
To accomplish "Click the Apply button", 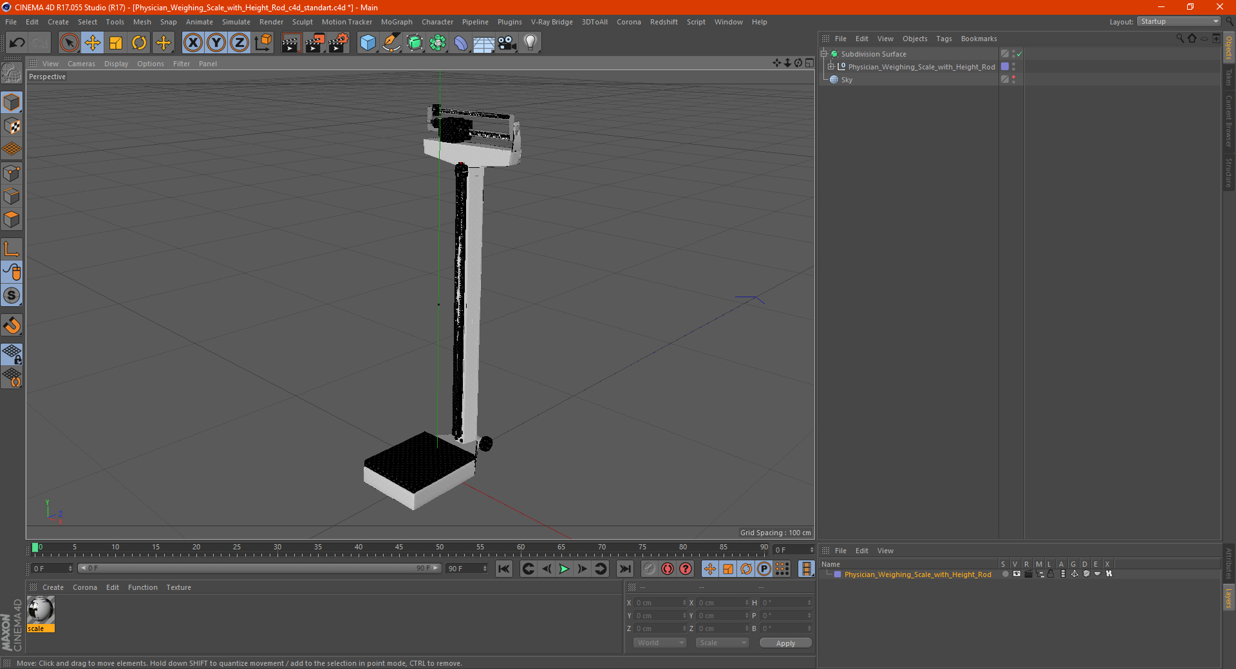I will click(x=785, y=643).
